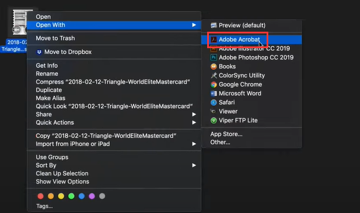
Task: Apply the orange tag color
Action: pyautogui.click(x=51, y=196)
